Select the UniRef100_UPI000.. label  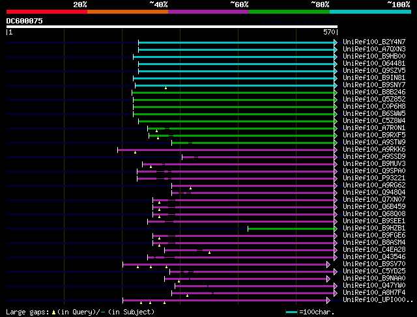[x=378, y=300]
